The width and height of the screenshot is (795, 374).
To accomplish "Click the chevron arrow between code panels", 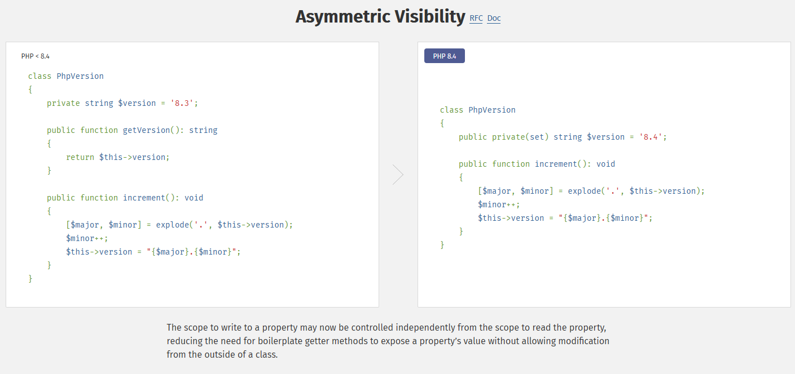I will [398, 175].
